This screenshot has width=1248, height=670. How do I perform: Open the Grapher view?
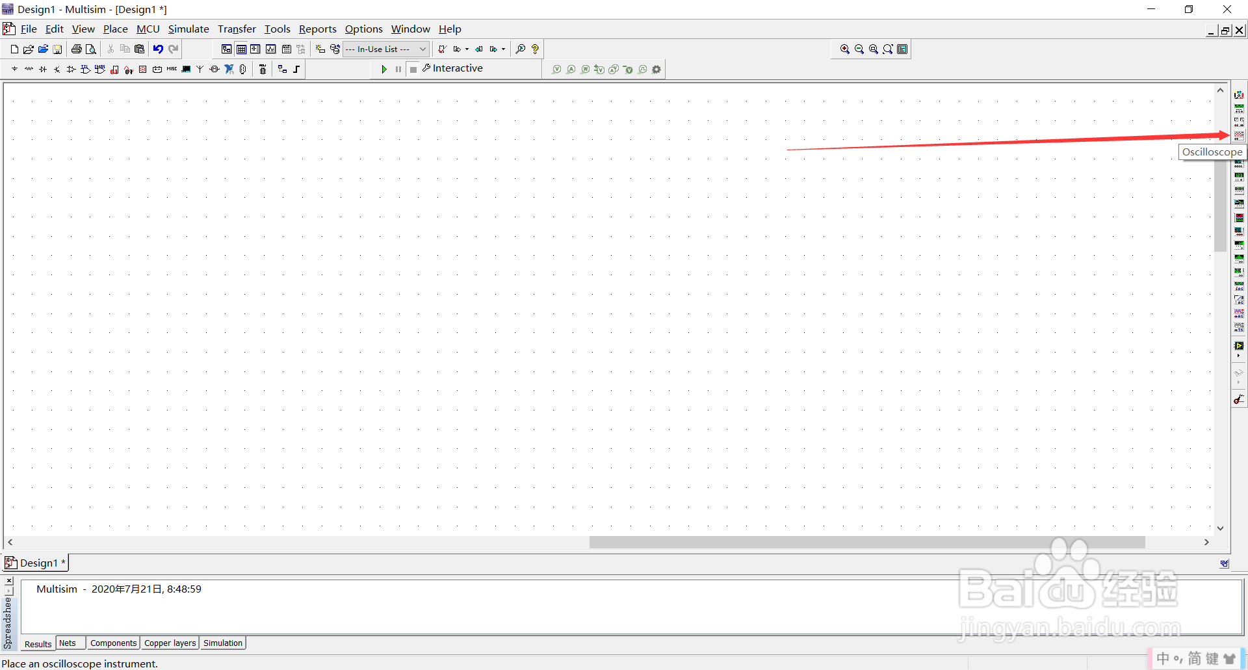pos(270,49)
